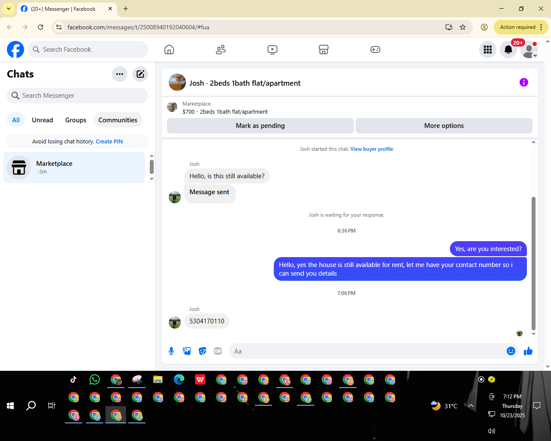View site information icon in the address bar
The image size is (551, 441).
(59, 27)
